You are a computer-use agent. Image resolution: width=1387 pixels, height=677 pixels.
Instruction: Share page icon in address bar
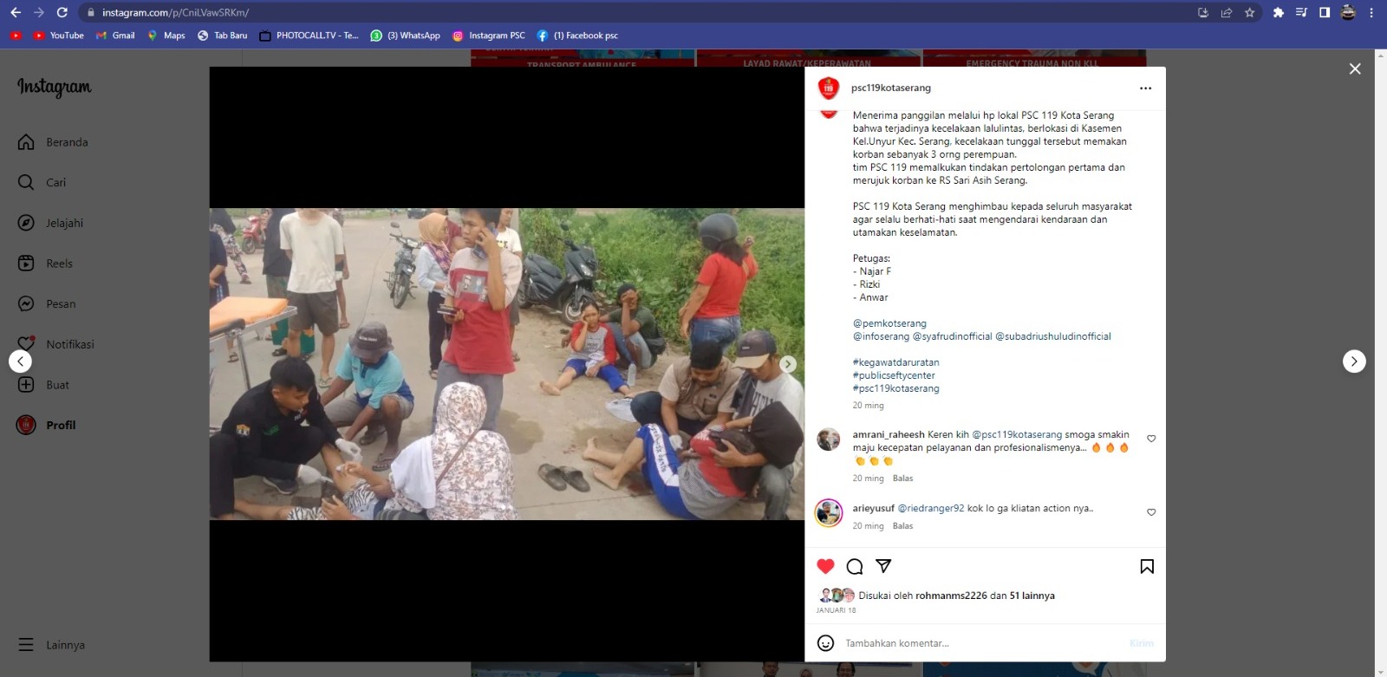[1227, 12]
